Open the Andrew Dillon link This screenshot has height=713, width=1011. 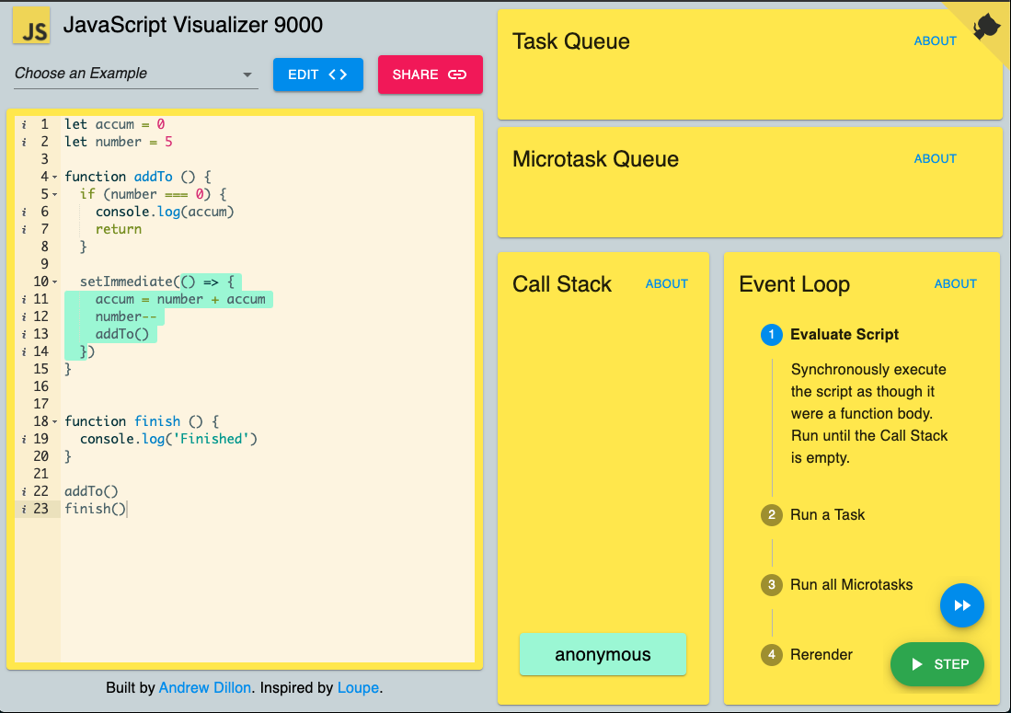click(x=205, y=688)
